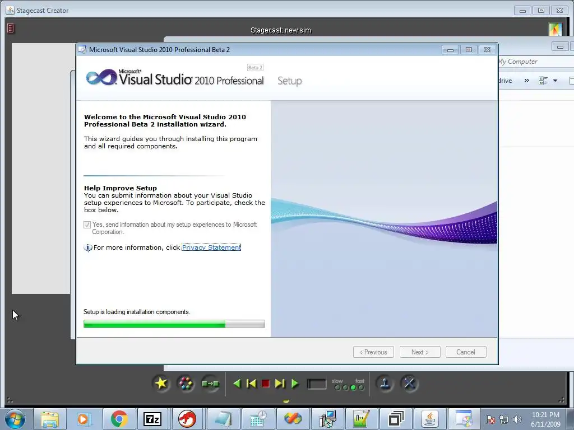574x430 pixels.
Task: Click the Visual Studio infinity logo
Action: (x=101, y=77)
